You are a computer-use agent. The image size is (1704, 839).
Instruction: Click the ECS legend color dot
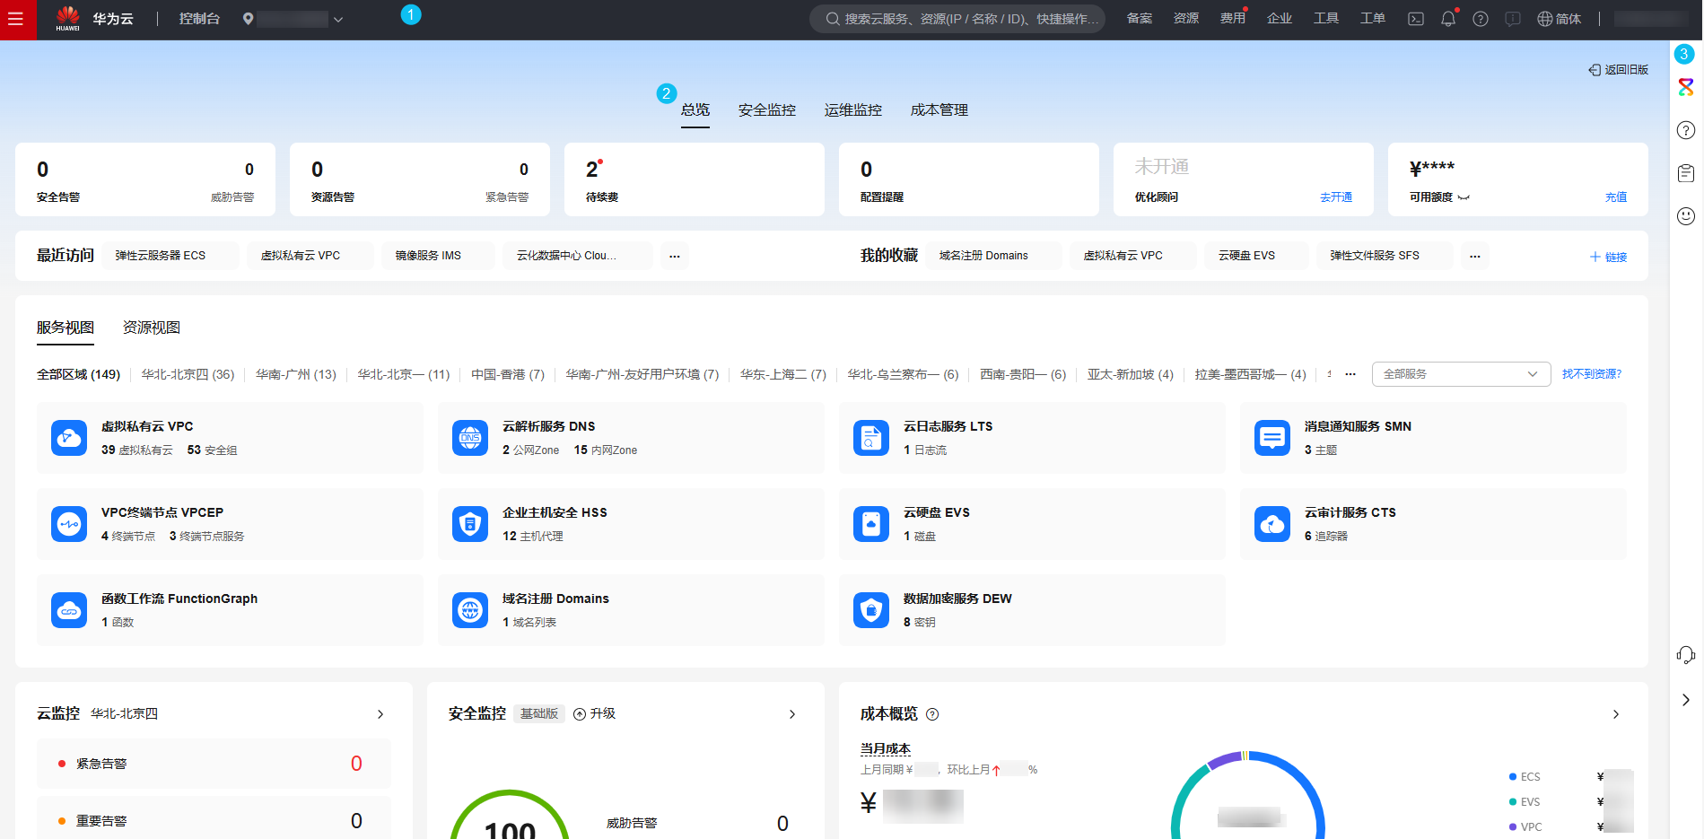click(x=1513, y=777)
